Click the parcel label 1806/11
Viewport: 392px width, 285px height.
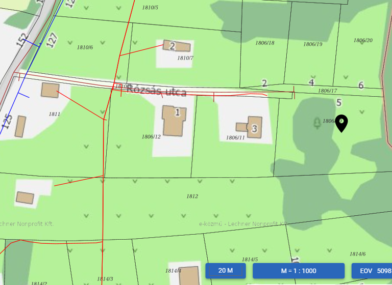pyautogui.click(x=235, y=137)
